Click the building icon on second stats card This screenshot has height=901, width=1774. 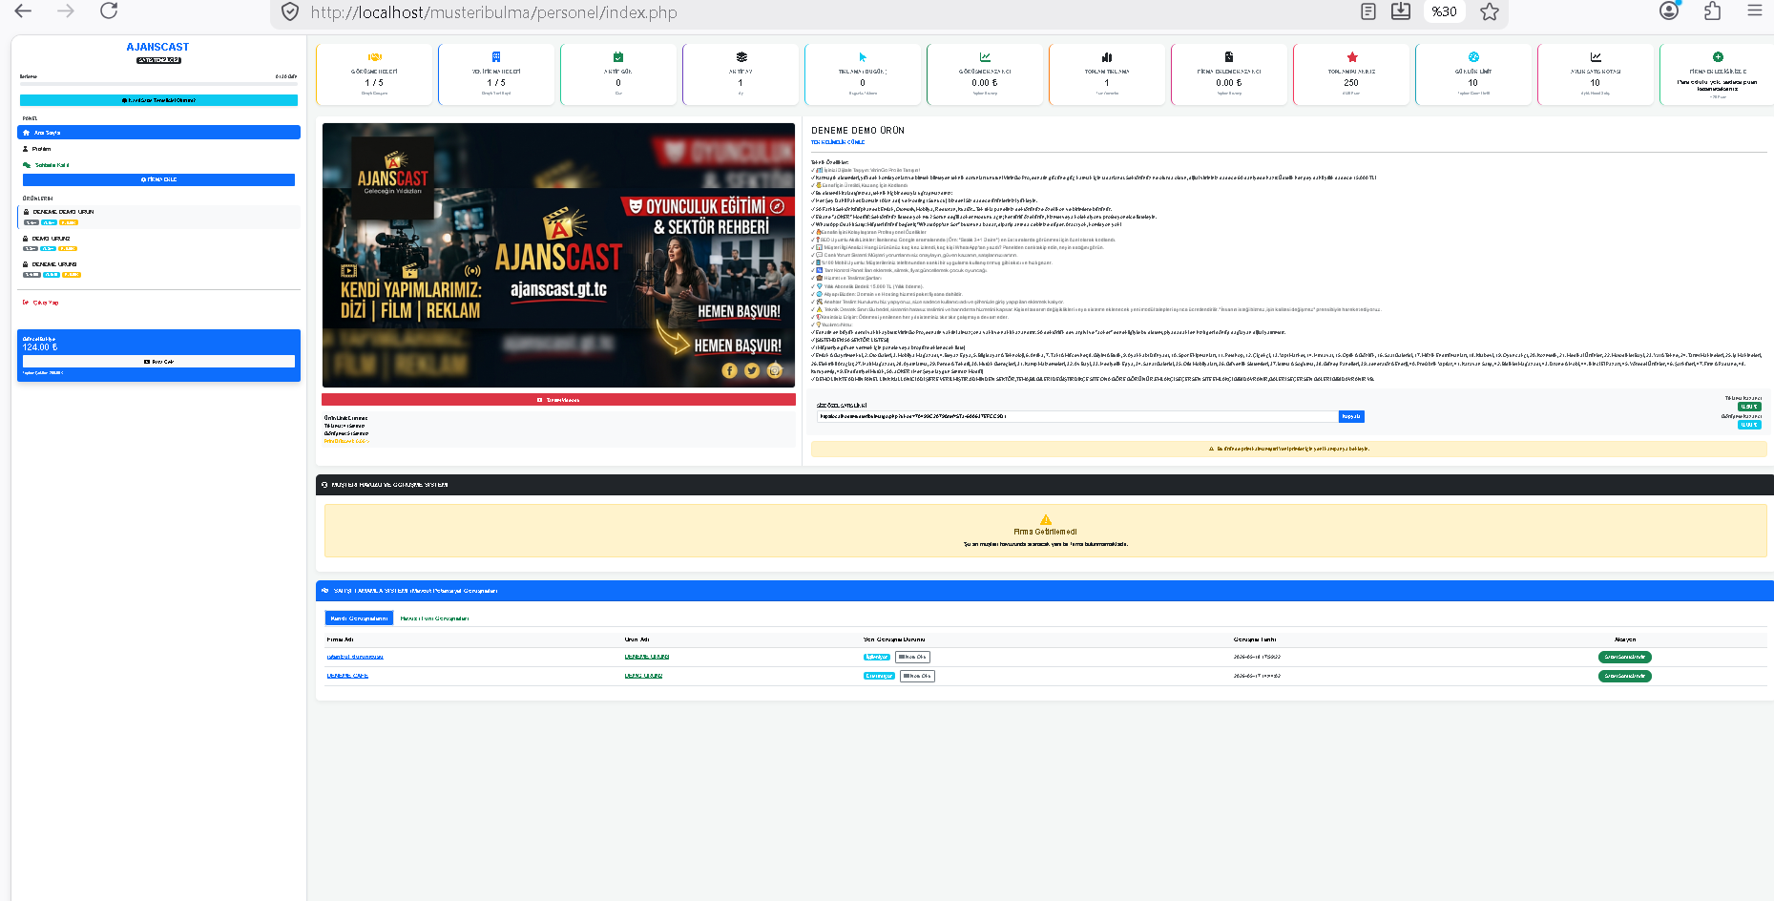click(x=496, y=57)
